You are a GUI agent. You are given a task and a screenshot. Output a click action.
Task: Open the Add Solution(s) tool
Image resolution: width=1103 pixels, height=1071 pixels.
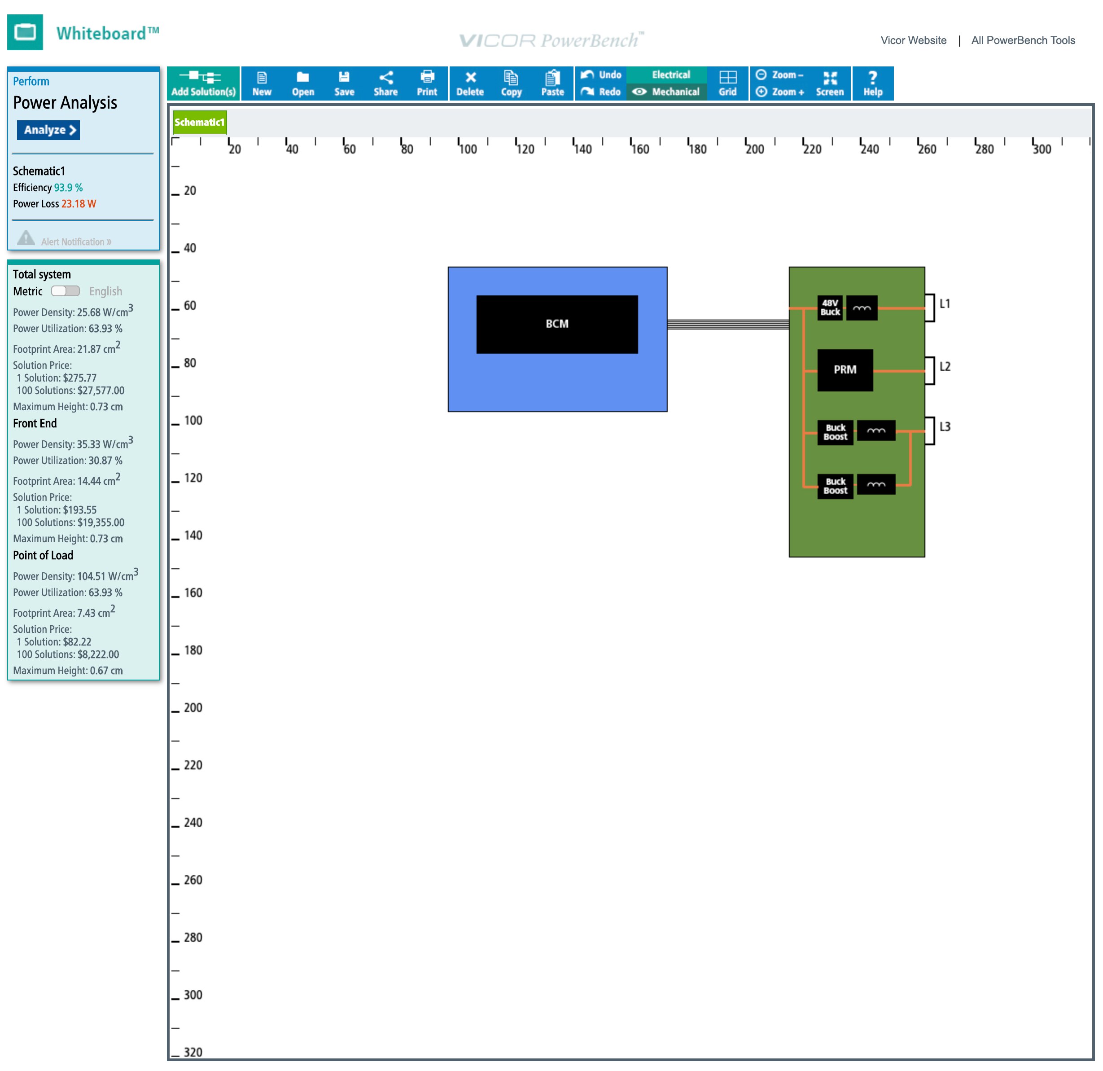click(x=202, y=83)
